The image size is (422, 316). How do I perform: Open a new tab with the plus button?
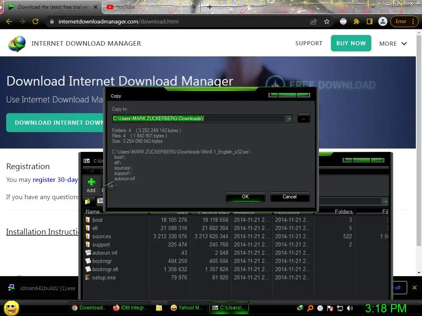[x=210, y=7]
